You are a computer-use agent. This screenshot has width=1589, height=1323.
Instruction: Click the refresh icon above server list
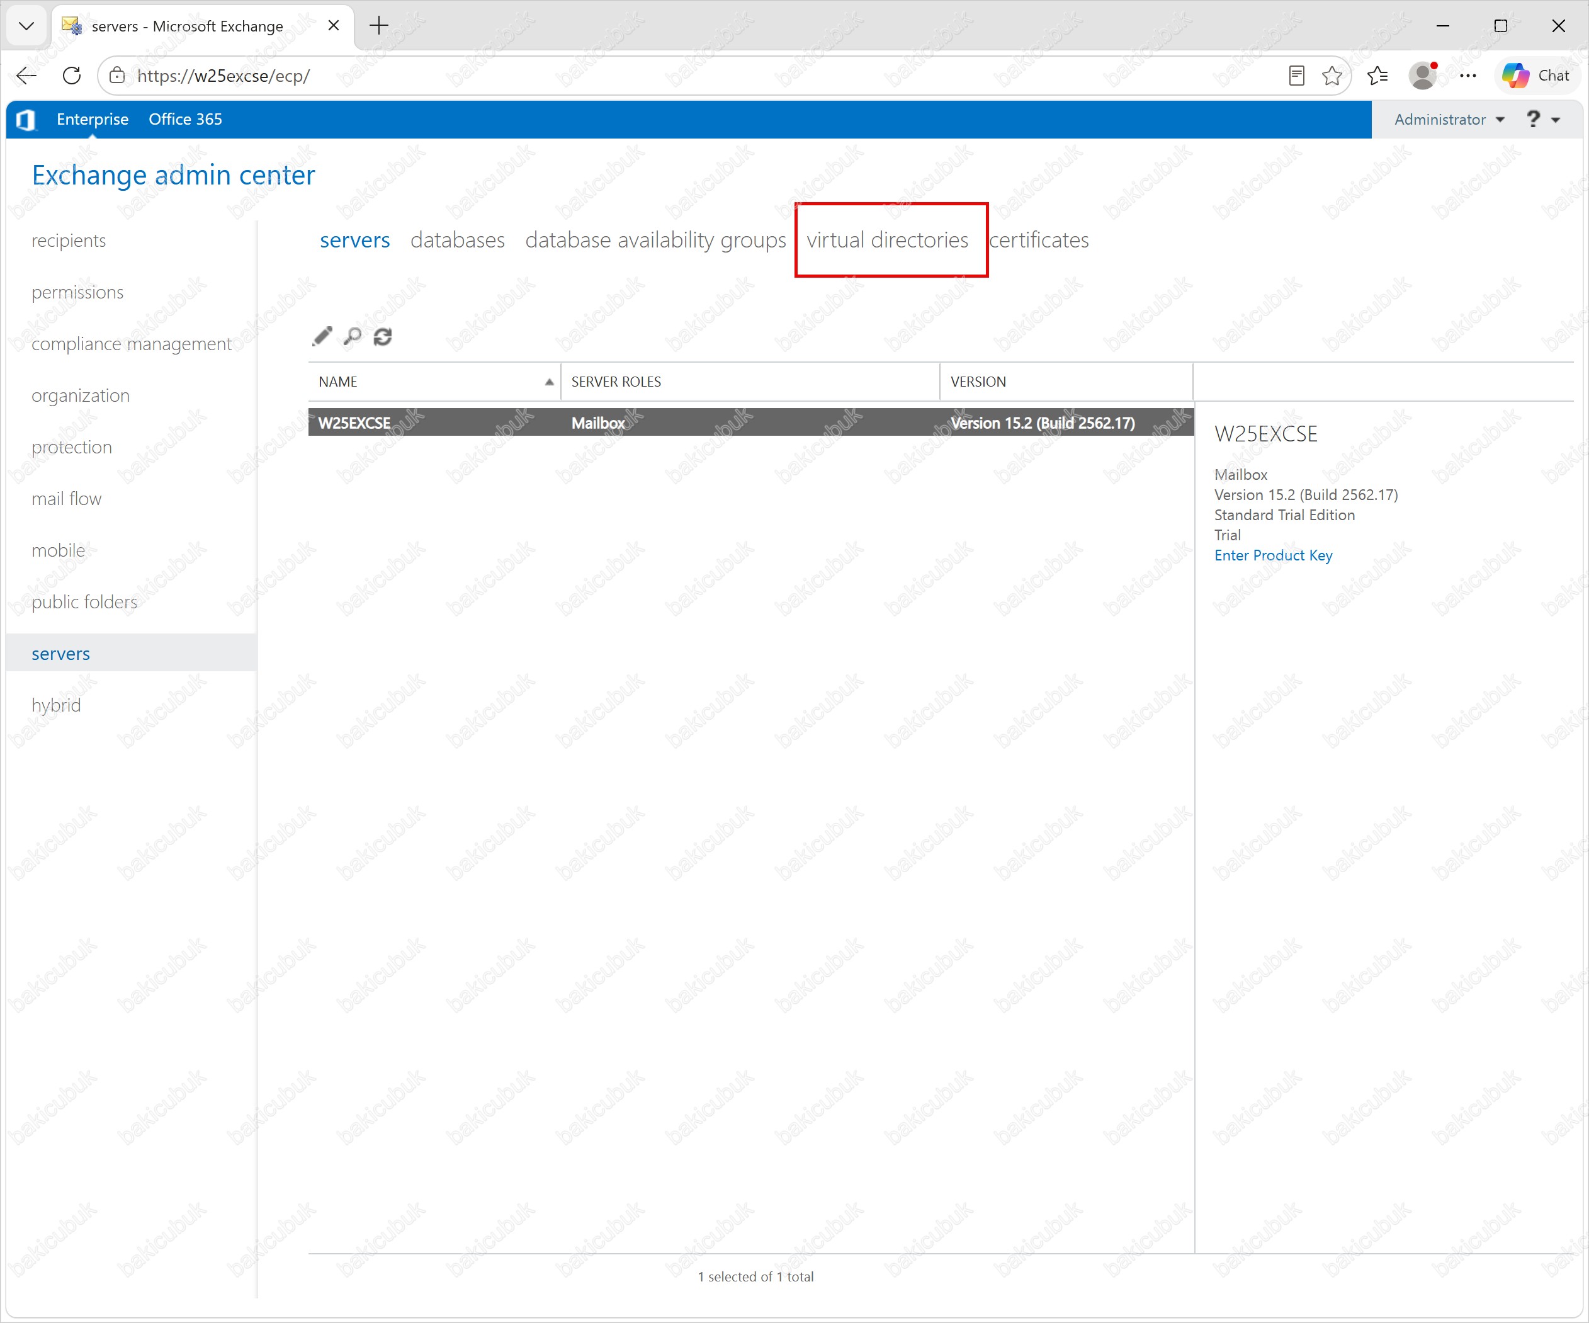coord(383,336)
